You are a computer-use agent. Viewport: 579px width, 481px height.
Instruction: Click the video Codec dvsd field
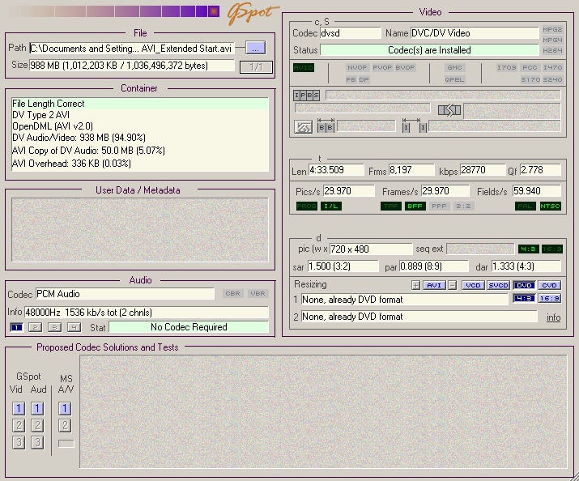tap(351, 33)
